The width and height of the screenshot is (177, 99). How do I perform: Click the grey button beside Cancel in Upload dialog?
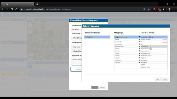point(95,87)
